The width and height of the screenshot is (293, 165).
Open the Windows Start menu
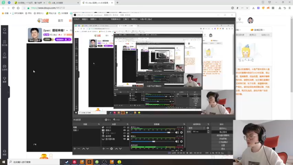[x=3, y=162]
